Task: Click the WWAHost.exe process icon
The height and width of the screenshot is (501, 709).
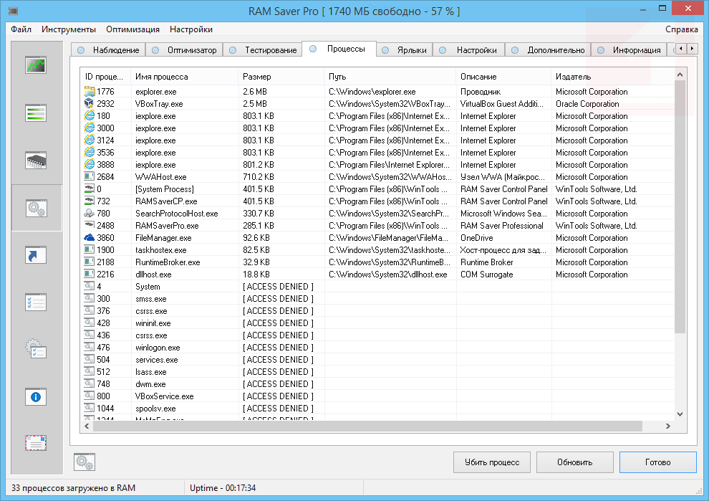Action: pos(90,177)
